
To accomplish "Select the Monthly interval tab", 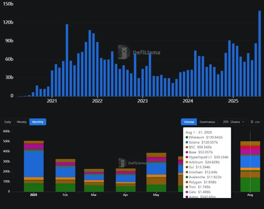I will click(x=38, y=122).
